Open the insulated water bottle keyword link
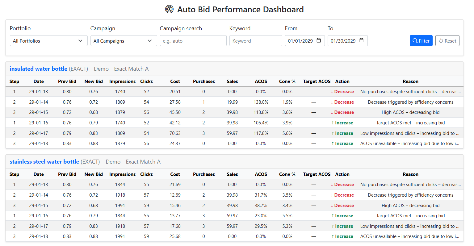 39,69
